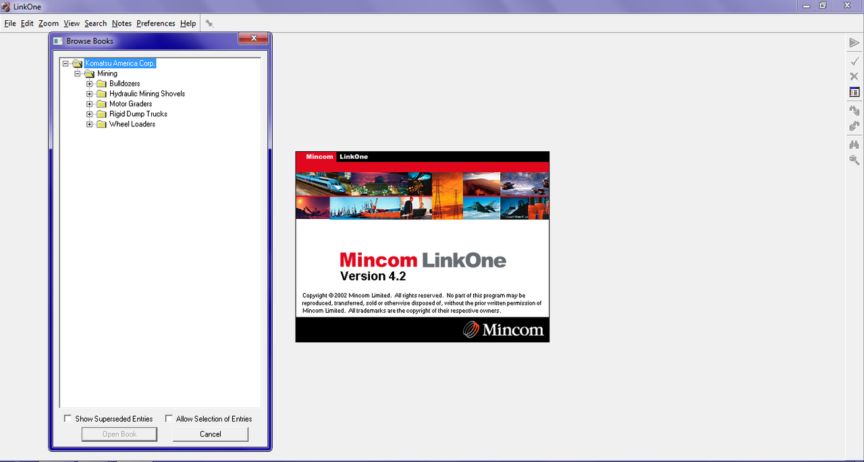Image resolution: width=864 pixels, height=462 pixels.
Task: Select the Rigid Dump Trucks entry
Action: coord(138,114)
